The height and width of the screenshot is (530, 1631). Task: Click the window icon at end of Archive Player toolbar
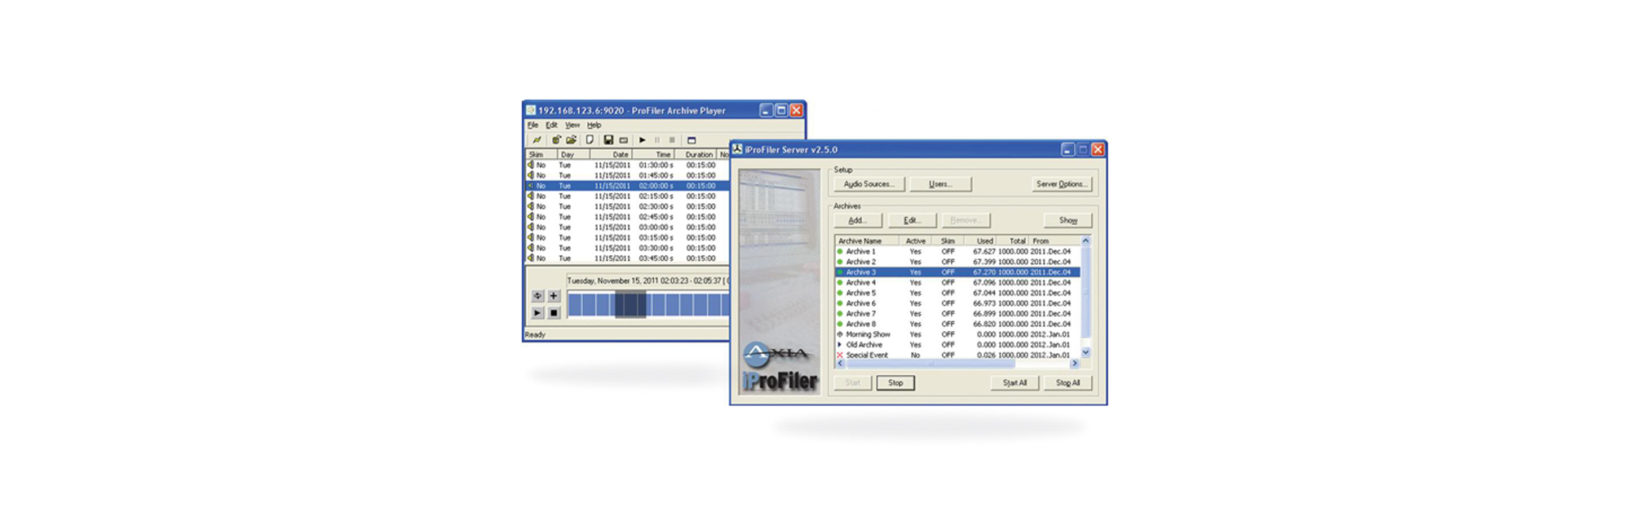click(692, 140)
